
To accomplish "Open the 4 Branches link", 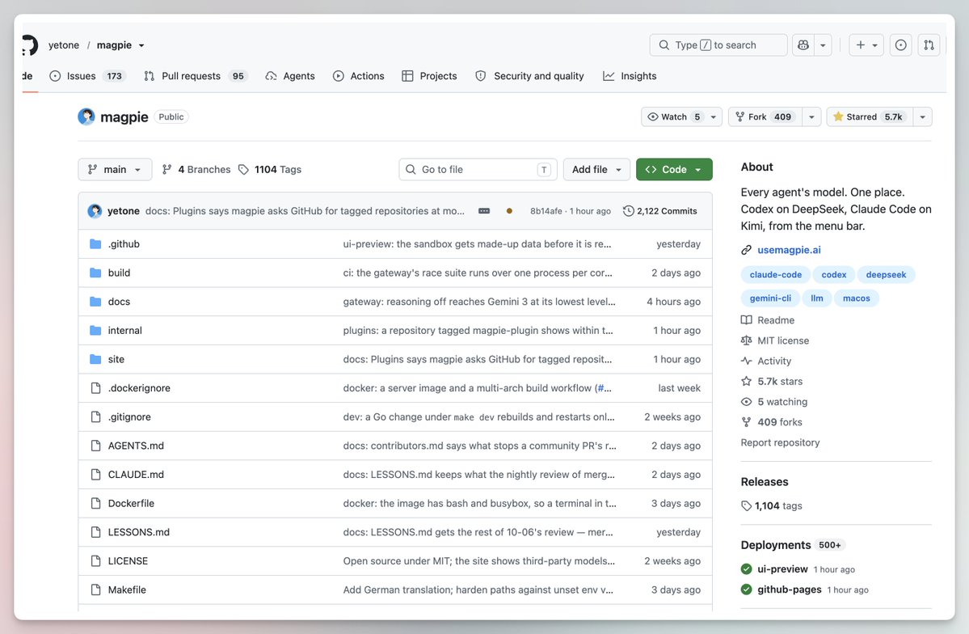I will point(196,170).
